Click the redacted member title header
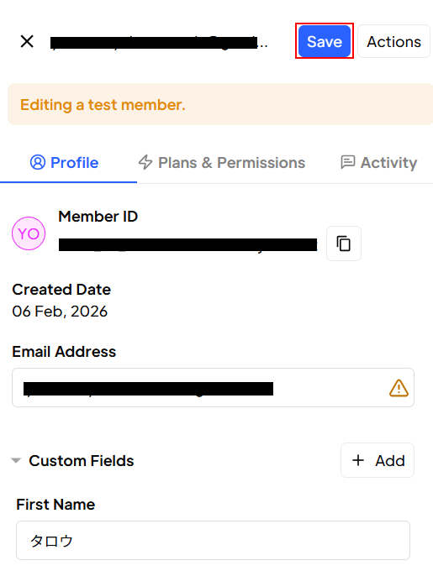Screen dimensions: 433x571 click(x=159, y=42)
